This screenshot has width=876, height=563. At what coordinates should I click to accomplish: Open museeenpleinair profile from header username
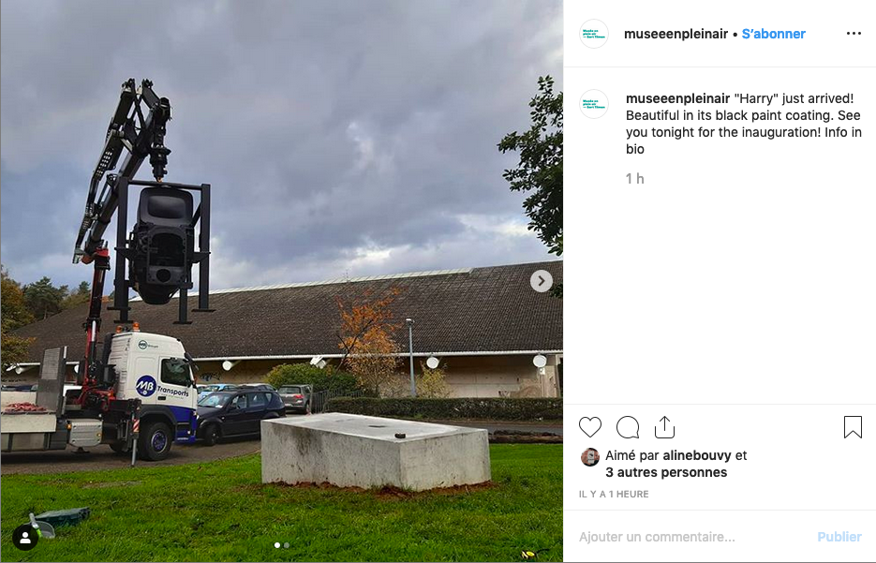(676, 34)
